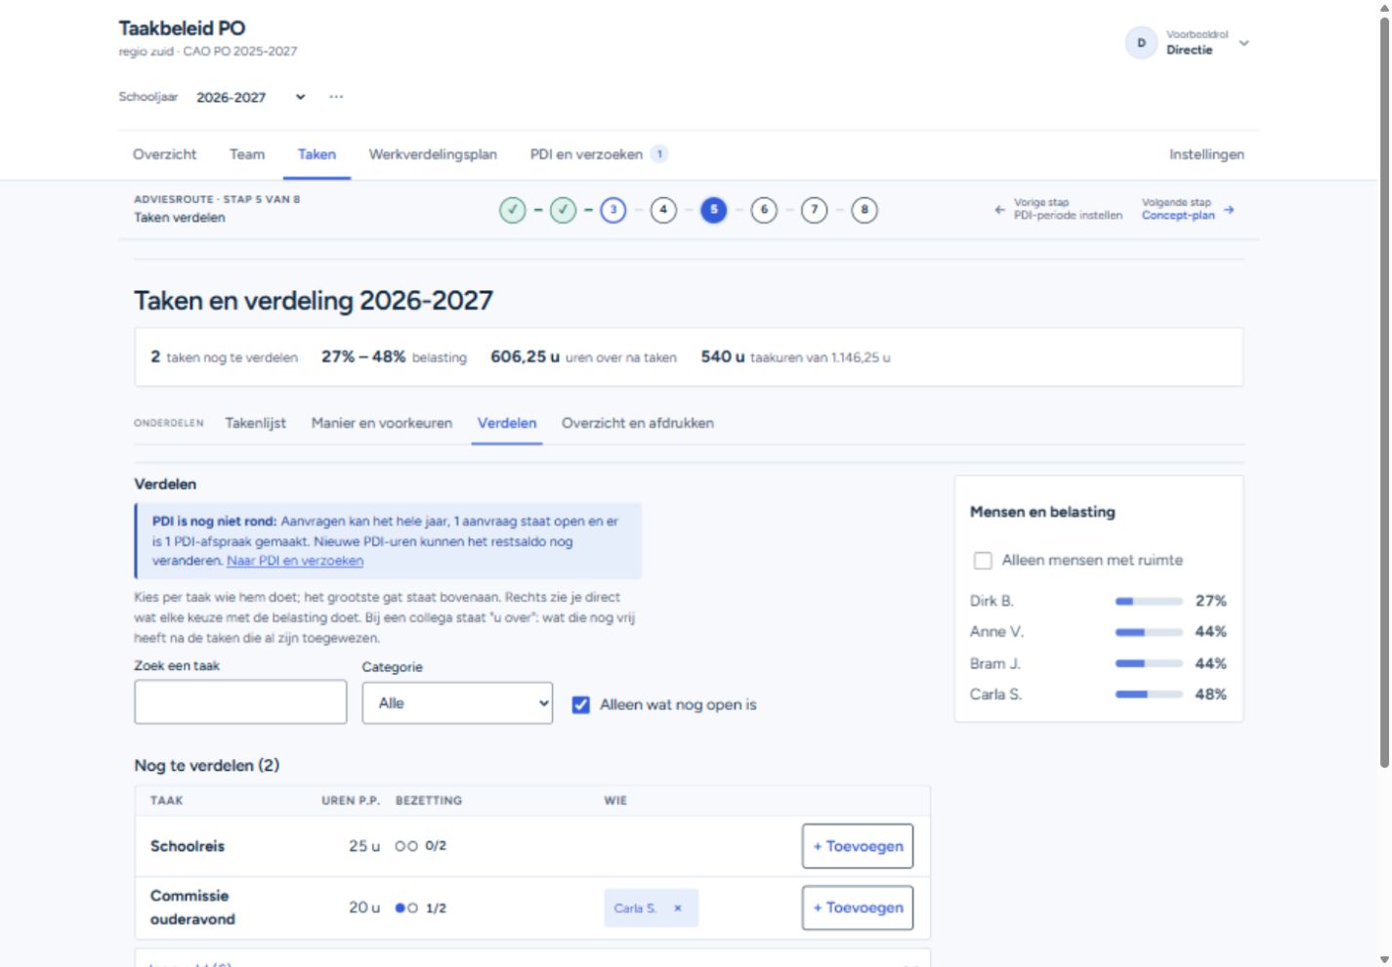Remove Carla S. from Commissie ouderavond
This screenshot has width=1392, height=967.
click(678, 908)
